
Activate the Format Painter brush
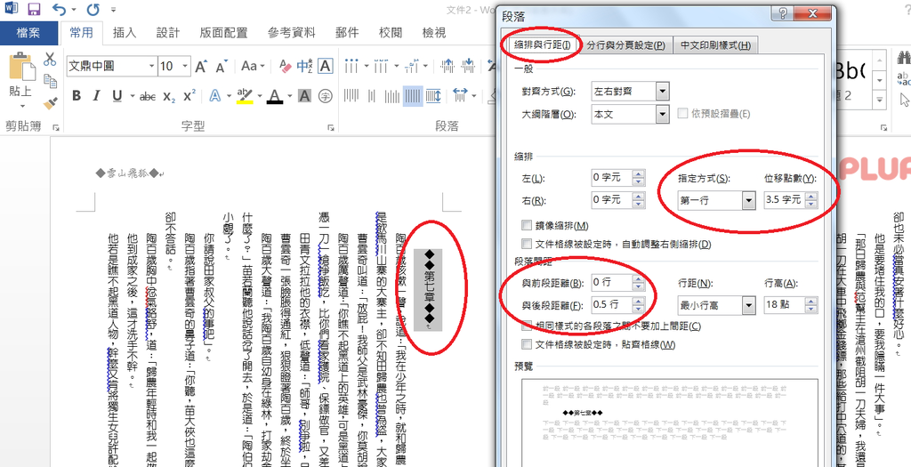point(50,103)
